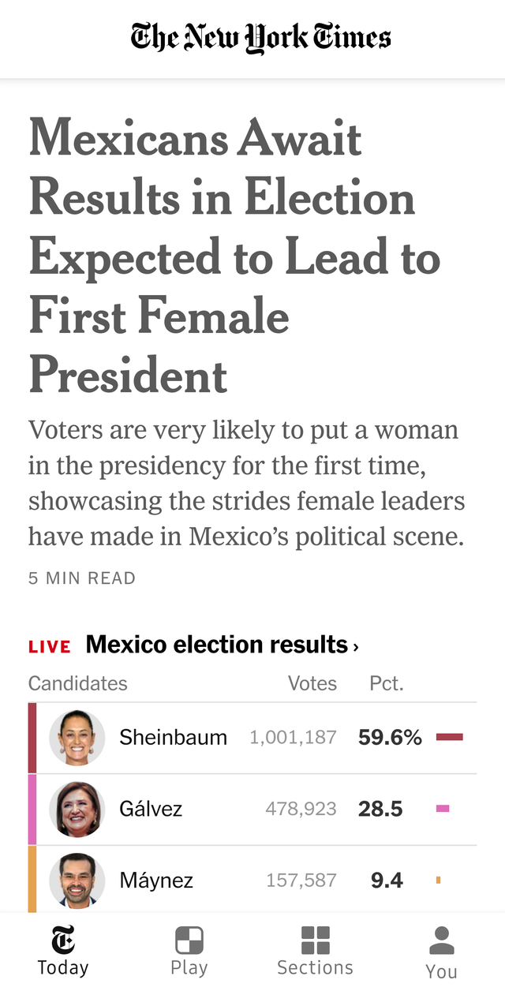
Task: Select the Gálvez 28.5 percent figure
Action: 380,809
